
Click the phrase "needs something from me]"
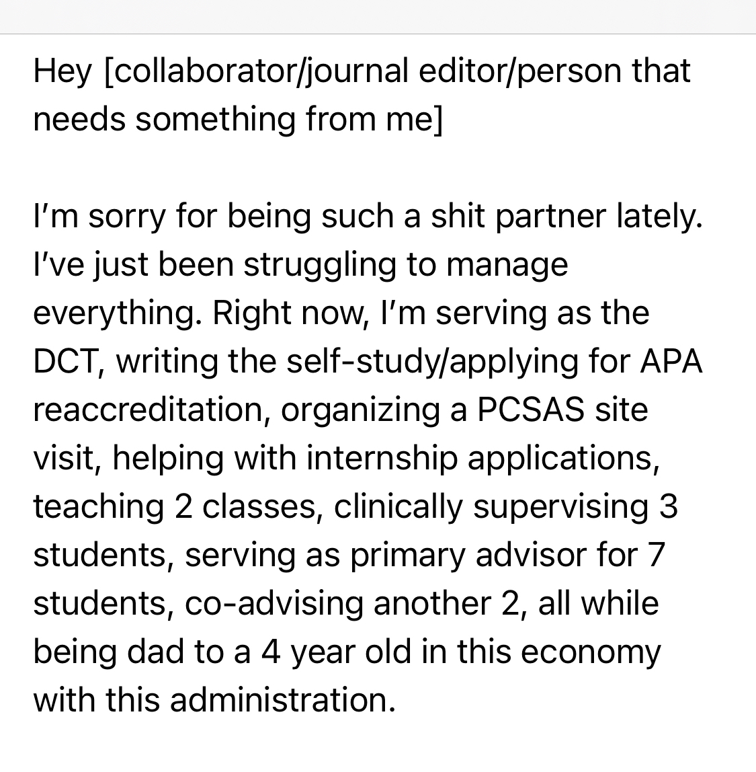[x=238, y=120]
